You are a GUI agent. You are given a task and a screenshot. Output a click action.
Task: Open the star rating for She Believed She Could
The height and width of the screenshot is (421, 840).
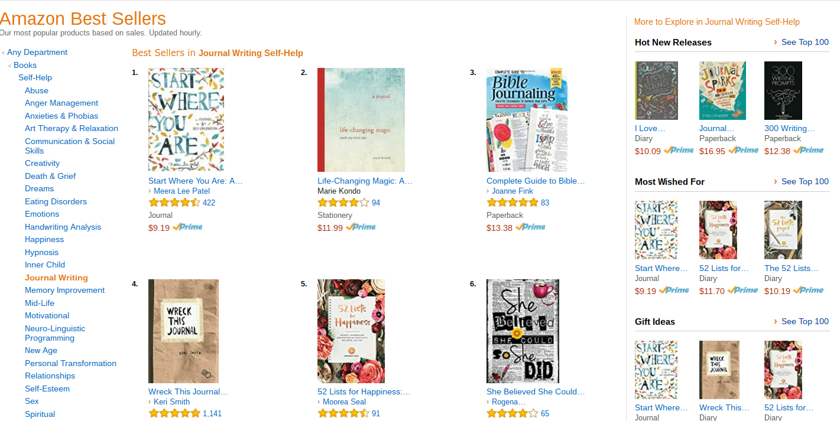[513, 413]
